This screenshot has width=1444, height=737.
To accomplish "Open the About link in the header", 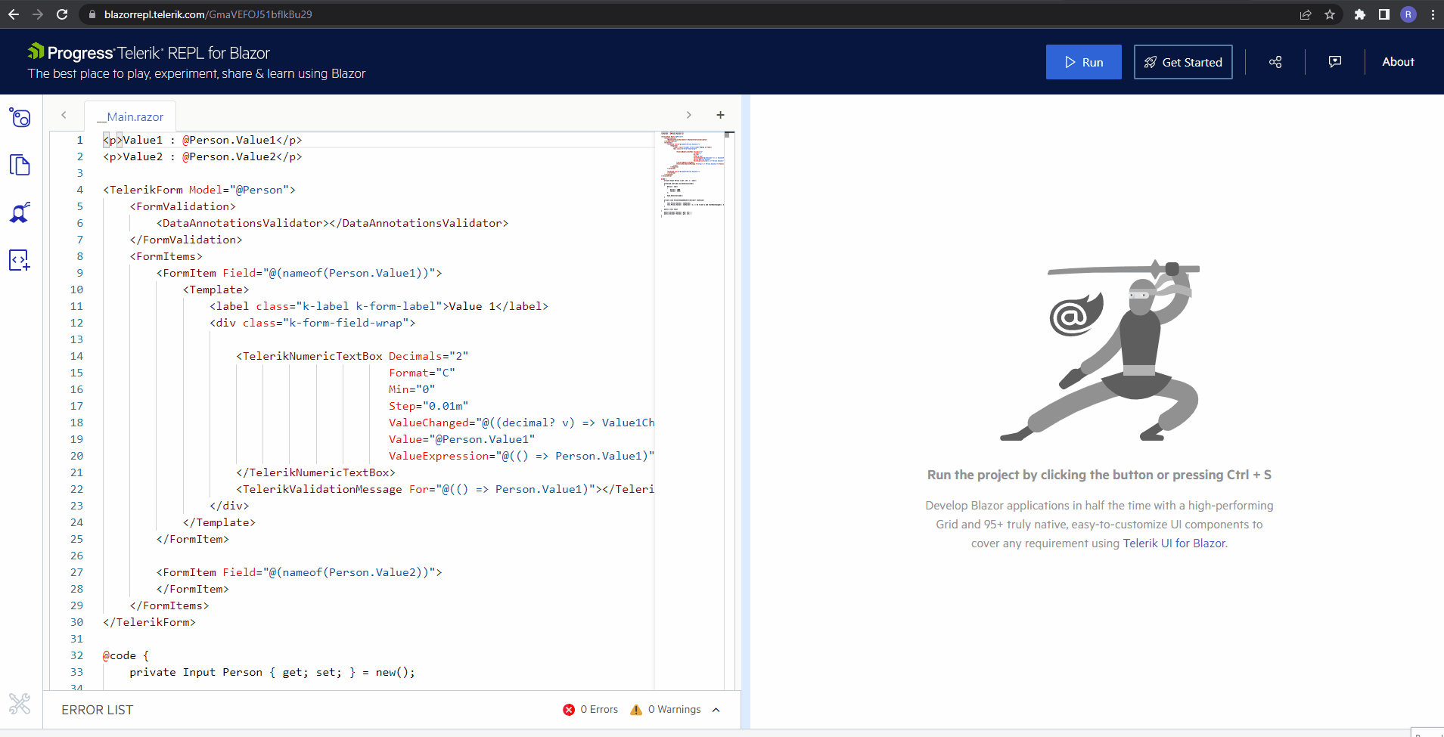I will [1398, 62].
